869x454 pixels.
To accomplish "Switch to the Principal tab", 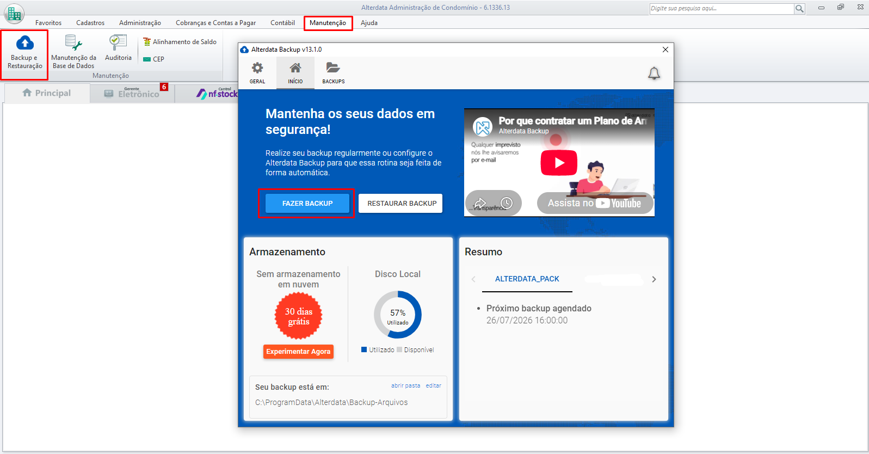I will coord(47,93).
